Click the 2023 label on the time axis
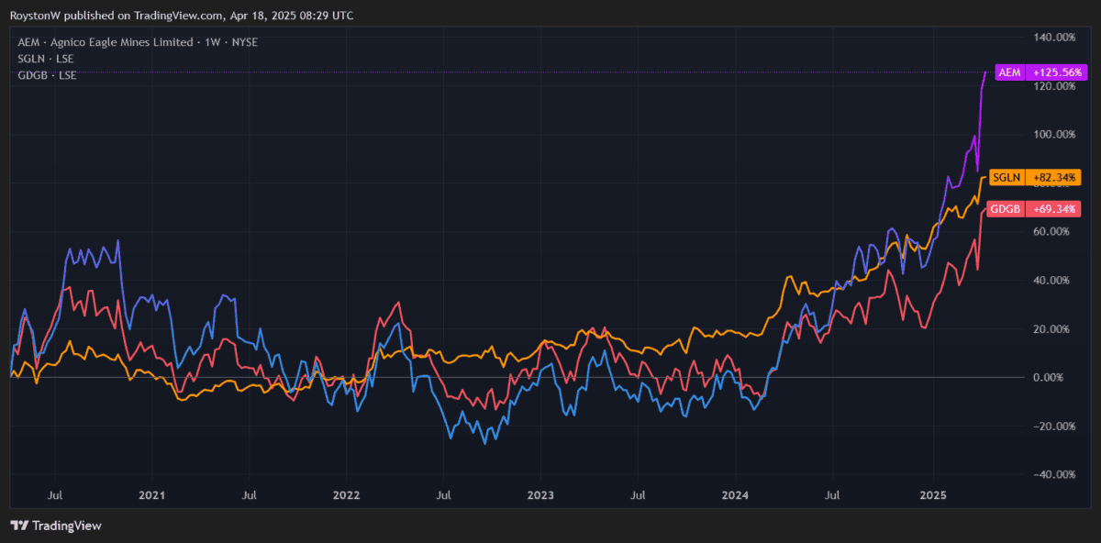This screenshot has height=543, width=1101. pos(541,495)
